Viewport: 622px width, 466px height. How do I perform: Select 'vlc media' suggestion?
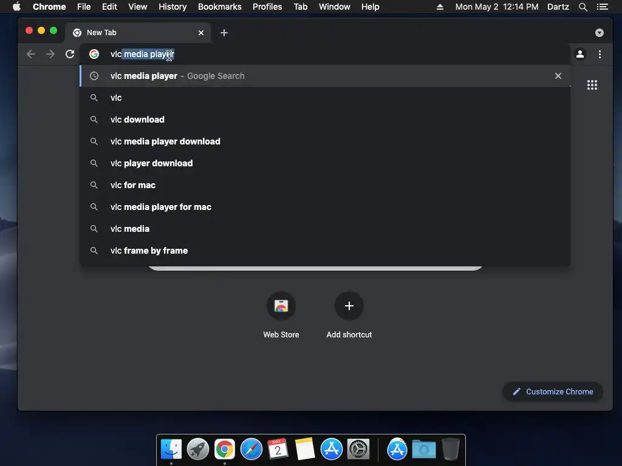point(325,229)
